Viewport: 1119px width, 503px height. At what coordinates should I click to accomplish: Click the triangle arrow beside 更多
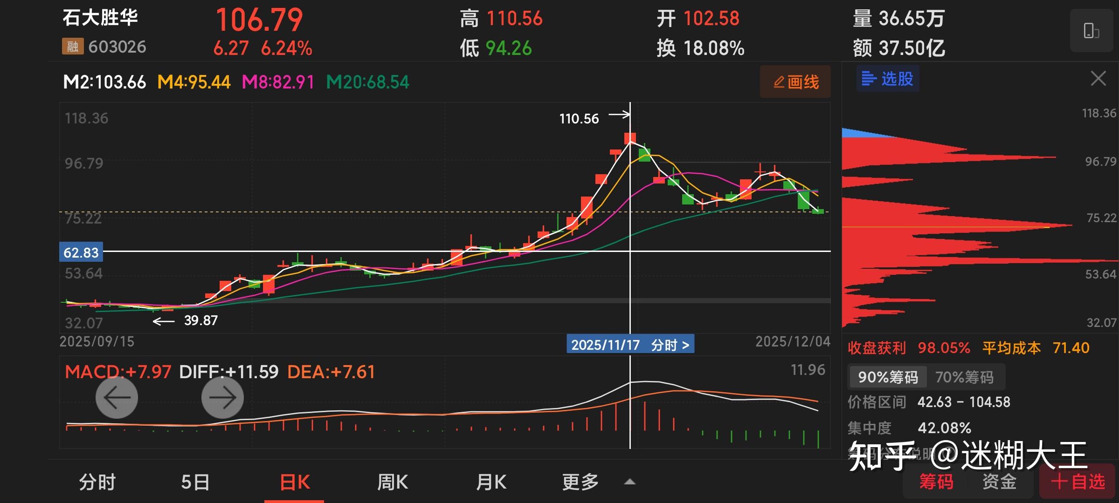629,482
